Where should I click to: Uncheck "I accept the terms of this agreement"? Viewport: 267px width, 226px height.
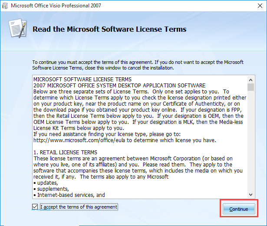[35, 207]
